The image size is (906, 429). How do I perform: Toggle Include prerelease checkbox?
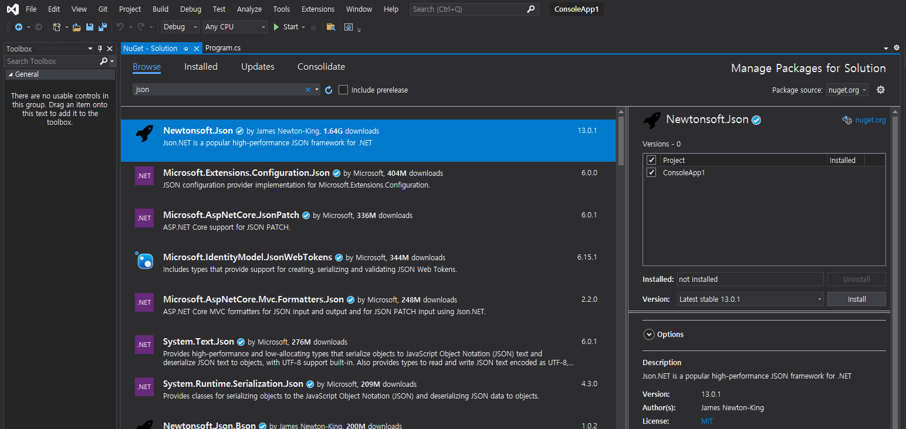coord(343,90)
